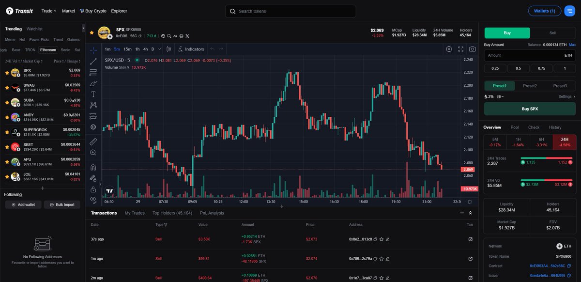581x282 pixels.
Task: Take a chart snapshot with camera icon
Action: (x=472, y=49)
